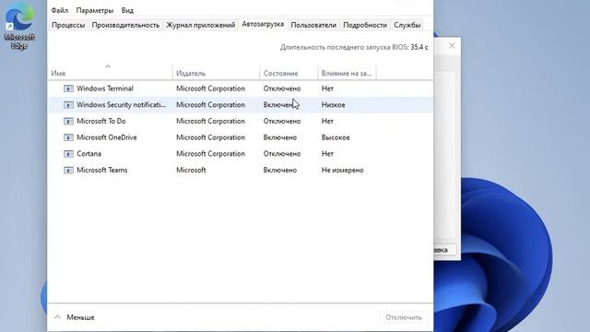This screenshot has height=332, width=590.
Task: Select the Microsoft To Do entry name
Action: pyautogui.click(x=101, y=121)
